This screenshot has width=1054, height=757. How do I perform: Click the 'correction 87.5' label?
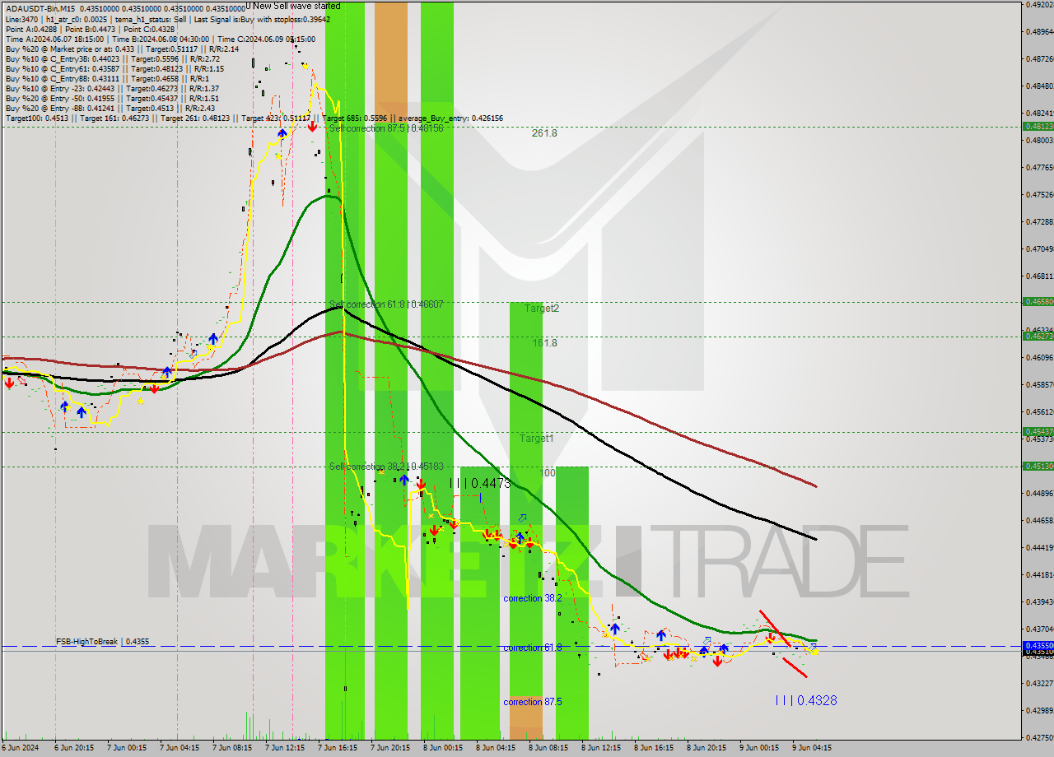tap(533, 702)
